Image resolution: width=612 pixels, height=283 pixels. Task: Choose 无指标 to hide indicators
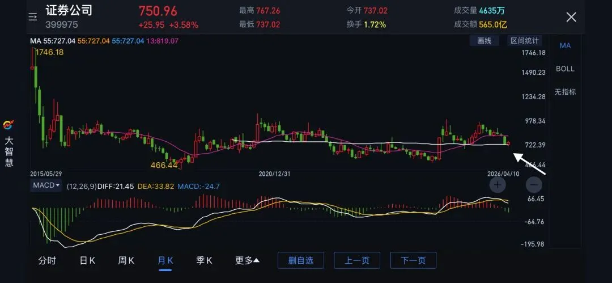(565, 92)
